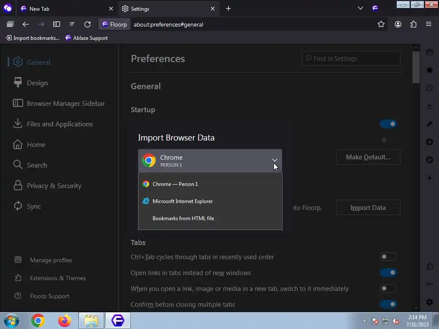Viewport: 439px width, 329px height.
Task: Toggle Confirm before closing multiple tabs
Action: point(388,304)
